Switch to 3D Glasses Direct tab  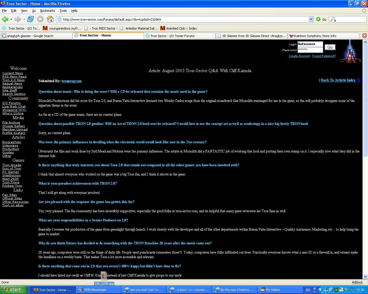point(252,36)
